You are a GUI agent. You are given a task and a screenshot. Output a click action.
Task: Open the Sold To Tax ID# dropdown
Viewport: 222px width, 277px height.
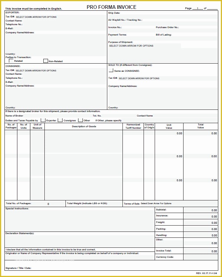168,78
